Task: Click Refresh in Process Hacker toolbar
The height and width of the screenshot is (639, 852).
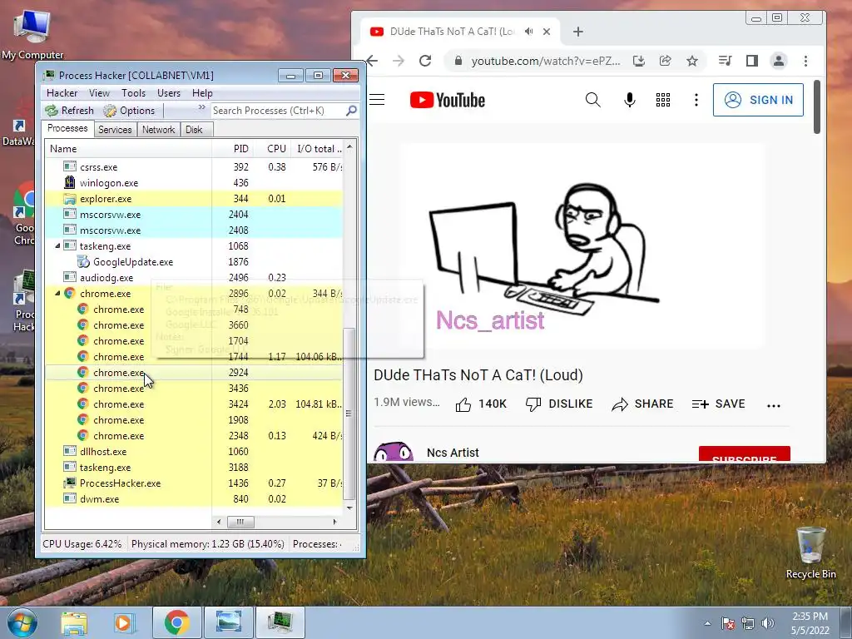Action: (70, 111)
